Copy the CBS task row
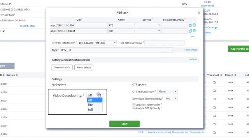The height and width of the screenshot is (140, 249). (x=190, y=31)
